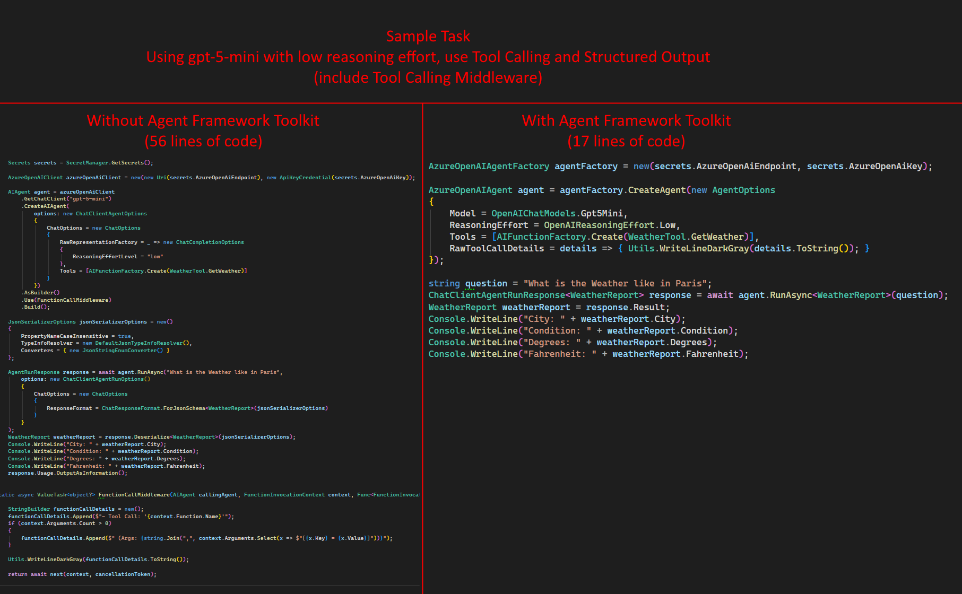Click the "Sample Task" title
This screenshot has width=962, height=594.
point(428,36)
